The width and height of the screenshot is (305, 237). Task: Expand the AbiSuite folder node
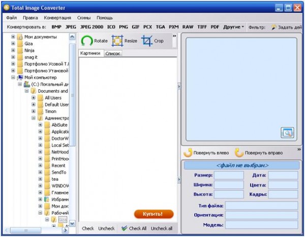[x=40, y=125]
